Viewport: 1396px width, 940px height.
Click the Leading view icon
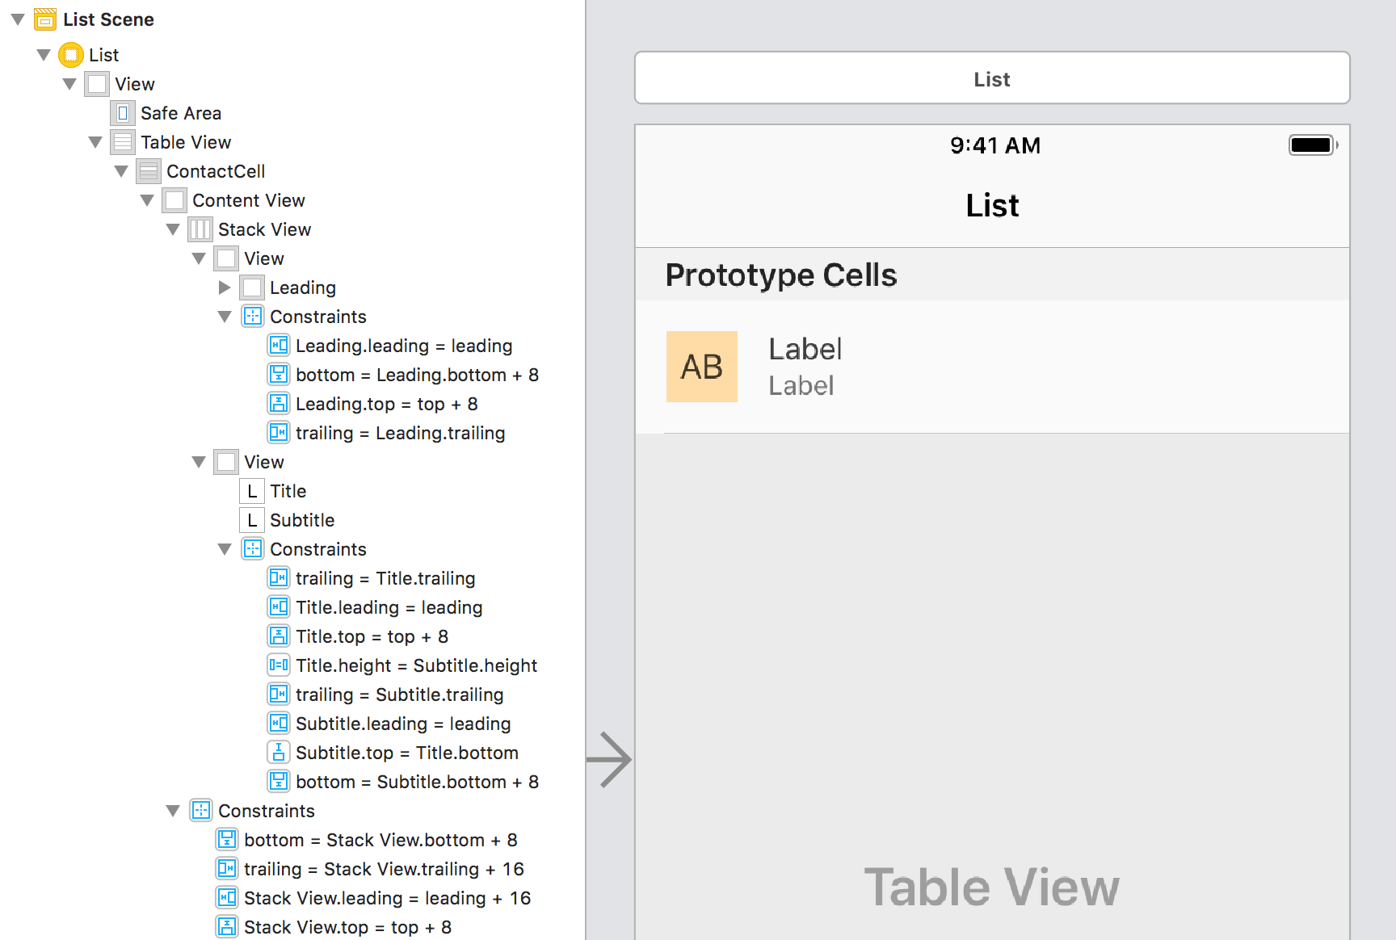tap(252, 287)
